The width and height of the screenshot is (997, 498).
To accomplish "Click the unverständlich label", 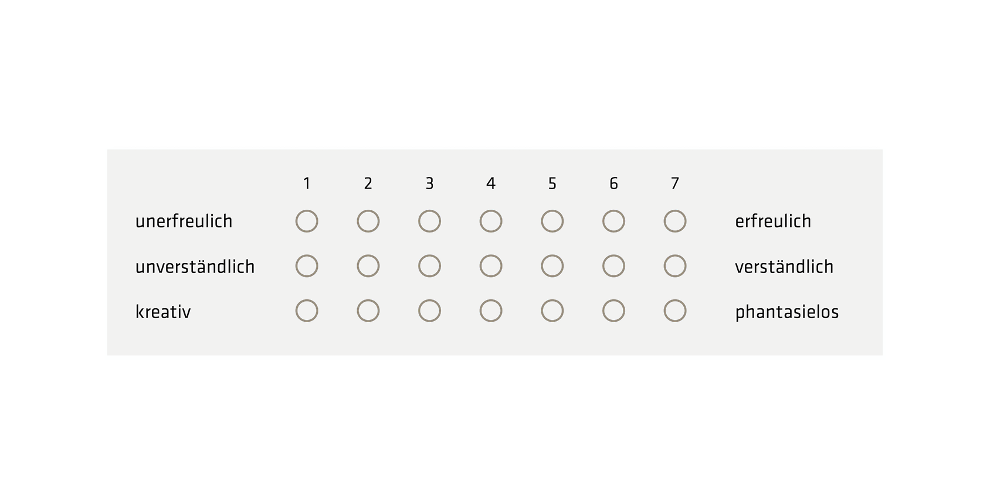I will 195,267.
